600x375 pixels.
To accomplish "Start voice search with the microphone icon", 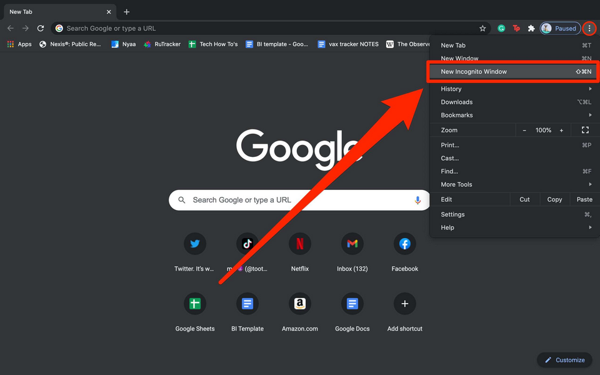I will click(x=417, y=200).
